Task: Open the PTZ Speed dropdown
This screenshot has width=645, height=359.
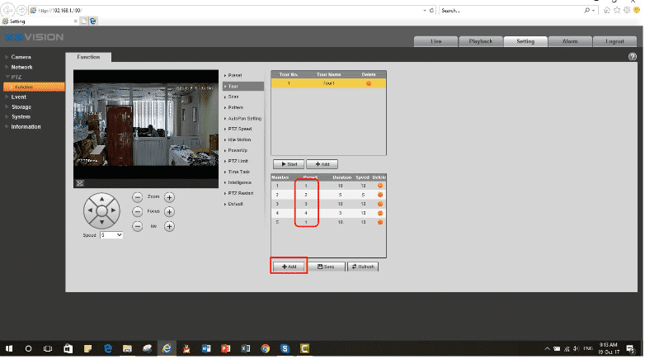Action: pyautogui.click(x=111, y=235)
